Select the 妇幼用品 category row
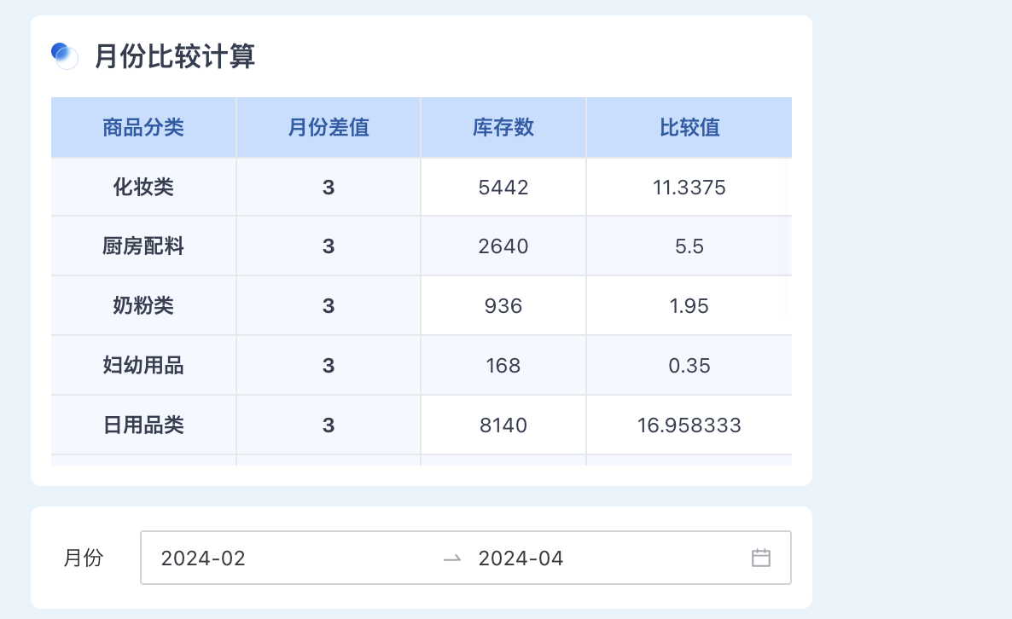Image resolution: width=1012 pixels, height=619 pixels. click(x=143, y=365)
